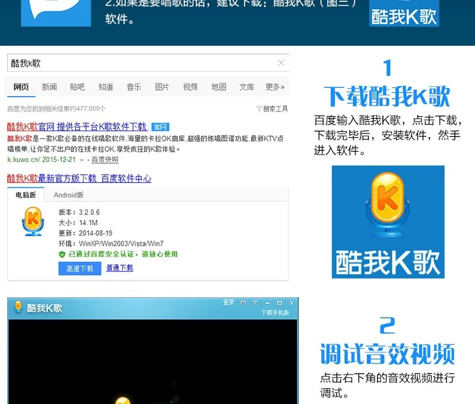This screenshot has height=404, width=475.
Task: Click the 高速下载 button
Action: pos(80,269)
